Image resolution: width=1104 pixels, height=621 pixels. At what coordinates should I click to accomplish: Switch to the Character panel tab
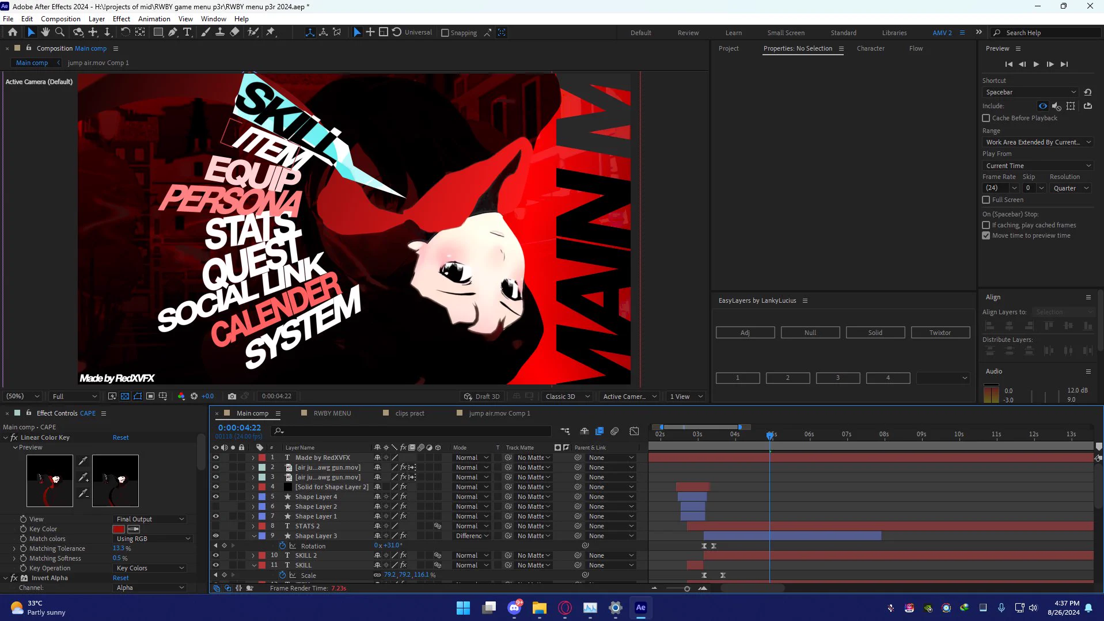tap(870, 48)
